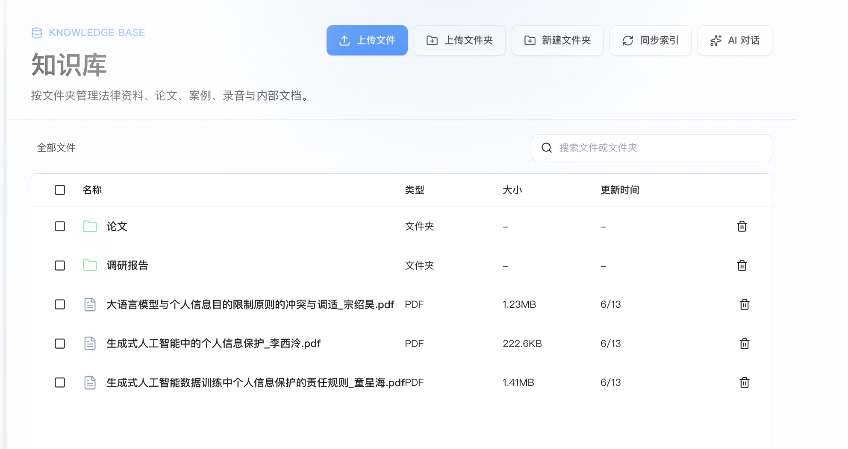This screenshot has width=848, height=449.
Task: Trash the 大语言模型 PDF file
Action: pyautogui.click(x=745, y=304)
